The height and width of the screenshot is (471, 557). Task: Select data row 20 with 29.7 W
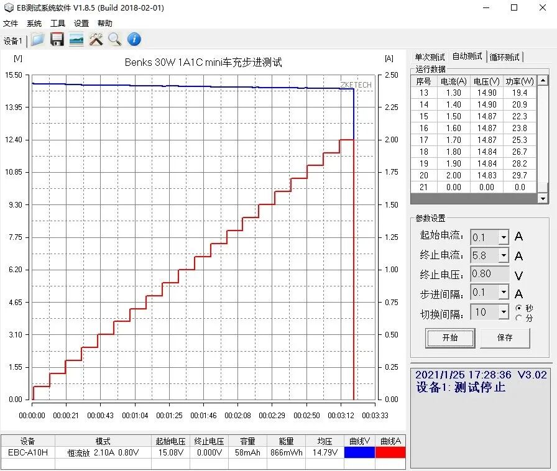tap(474, 175)
